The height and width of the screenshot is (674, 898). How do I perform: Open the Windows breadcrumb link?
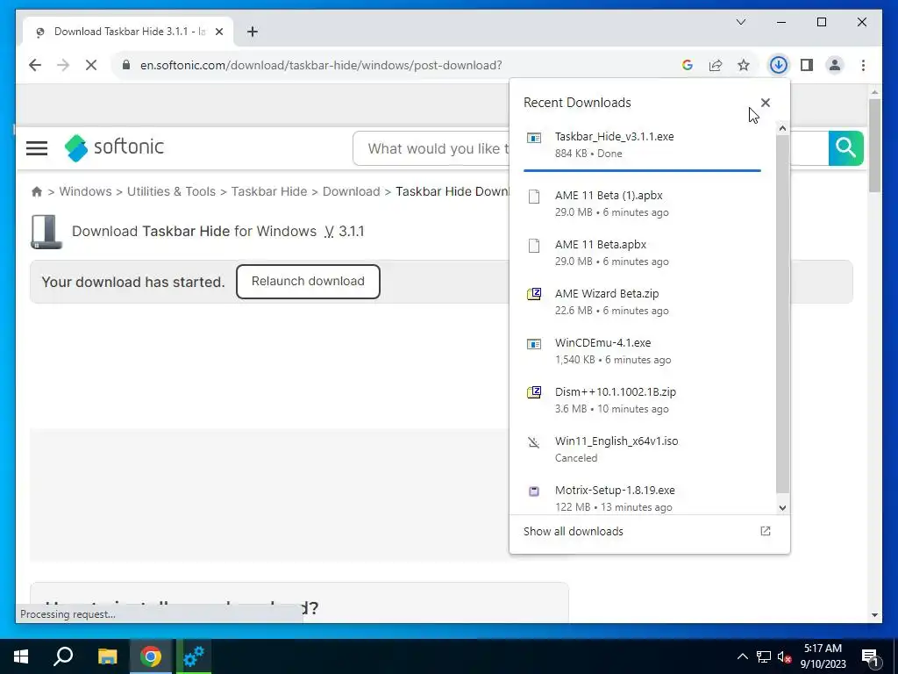tap(85, 191)
